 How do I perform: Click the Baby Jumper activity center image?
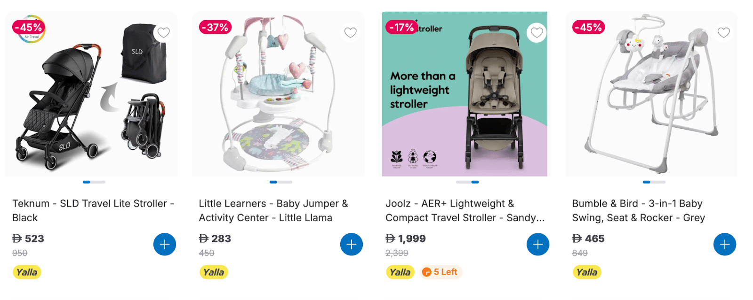(278, 99)
